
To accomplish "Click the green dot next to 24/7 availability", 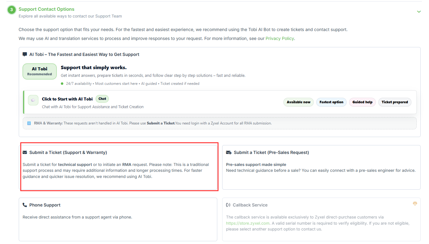I will click(x=62, y=84).
